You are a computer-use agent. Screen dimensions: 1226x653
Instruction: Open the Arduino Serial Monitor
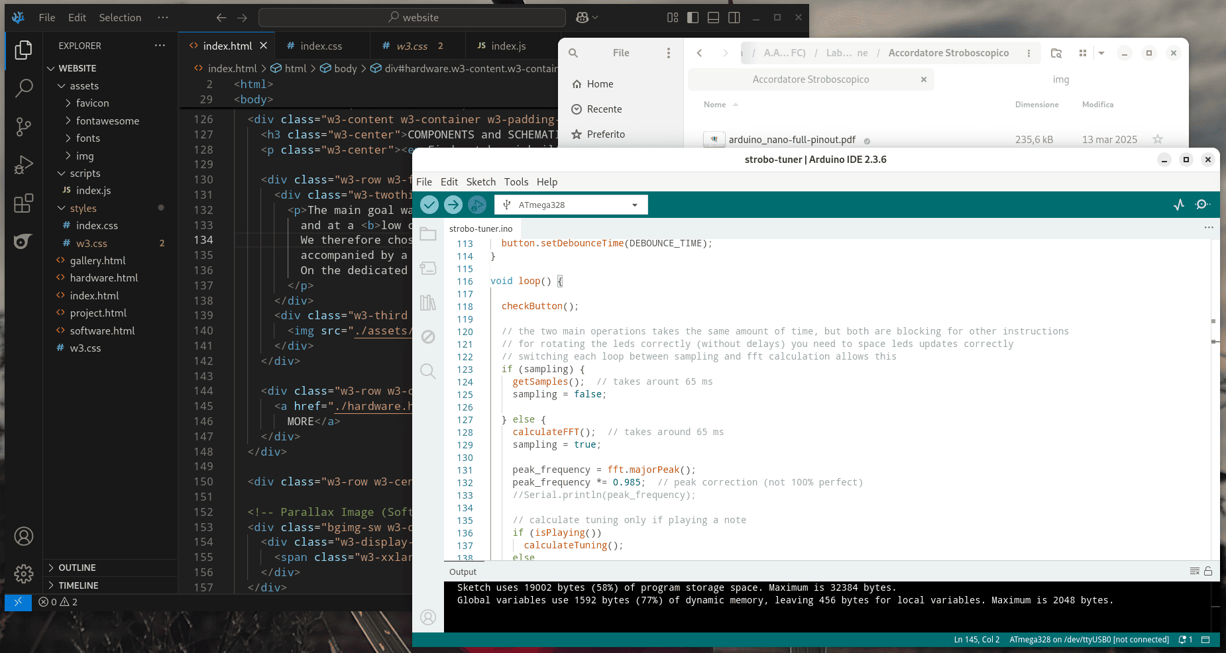[1202, 205]
